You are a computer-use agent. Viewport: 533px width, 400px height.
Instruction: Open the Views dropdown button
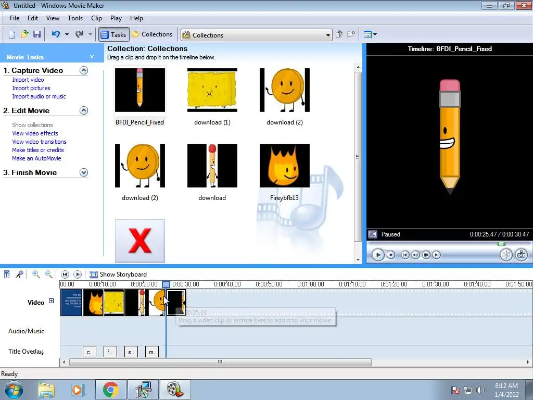click(370, 34)
